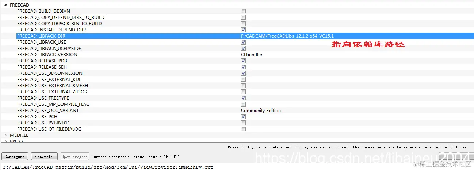The height and width of the screenshot is (170, 474).
Task: Click the Current Generator Visual Studio label
Action: [x=135, y=157]
